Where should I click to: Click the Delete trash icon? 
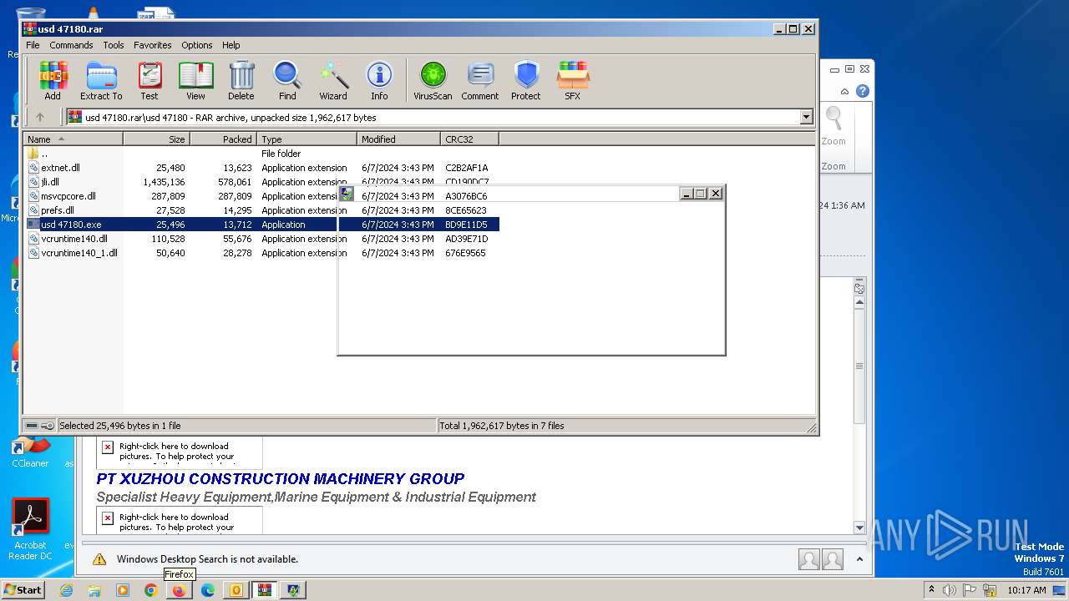coord(241,81)
